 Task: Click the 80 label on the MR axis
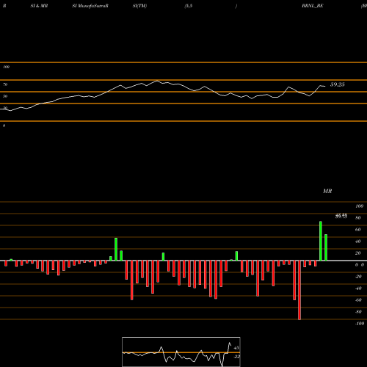coord(357,218)
